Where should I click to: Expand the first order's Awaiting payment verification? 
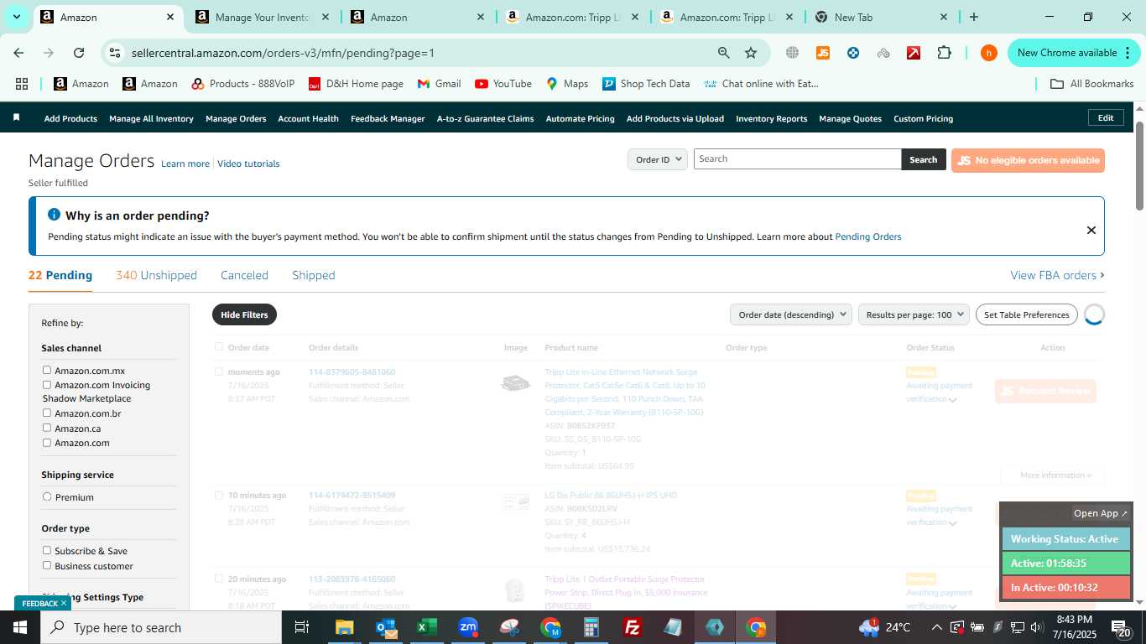pyautogui.click(x=953, y=400)
